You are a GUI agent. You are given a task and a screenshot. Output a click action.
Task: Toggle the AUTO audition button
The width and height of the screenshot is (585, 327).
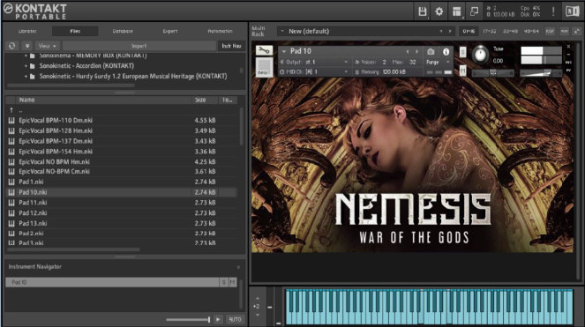(x=235, y=320)
